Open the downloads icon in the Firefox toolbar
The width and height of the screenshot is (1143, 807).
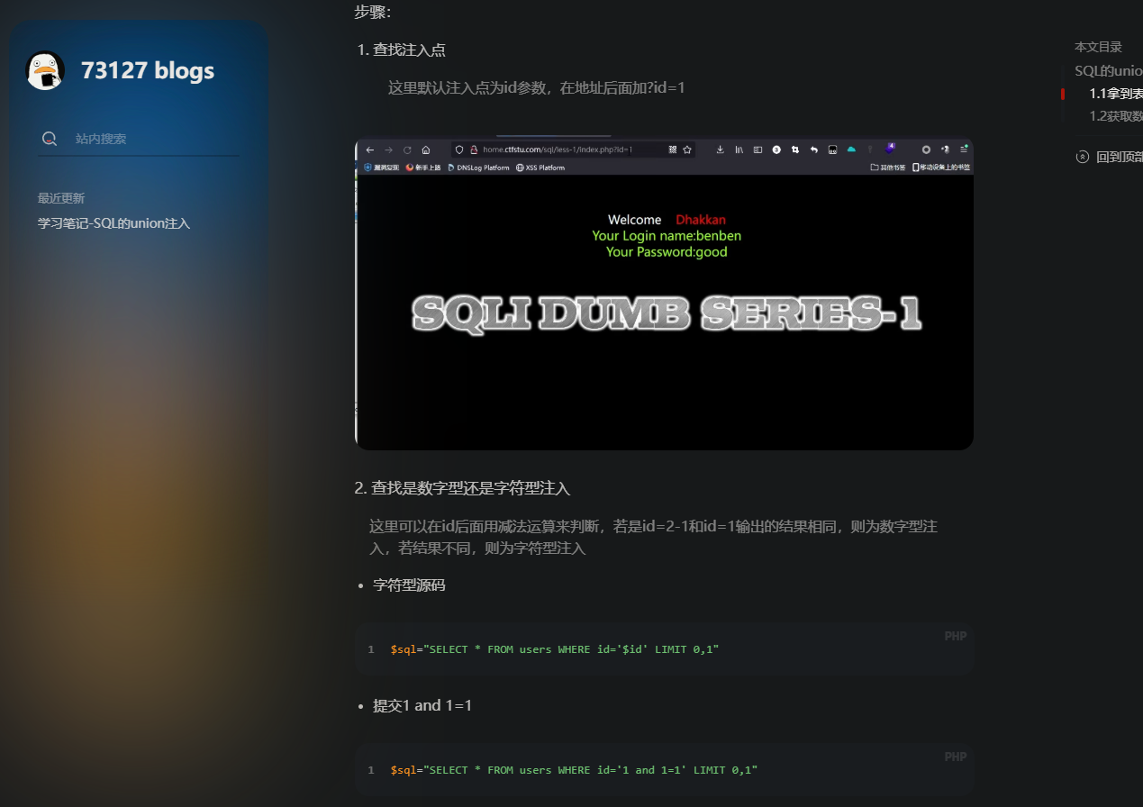point(720,150)
